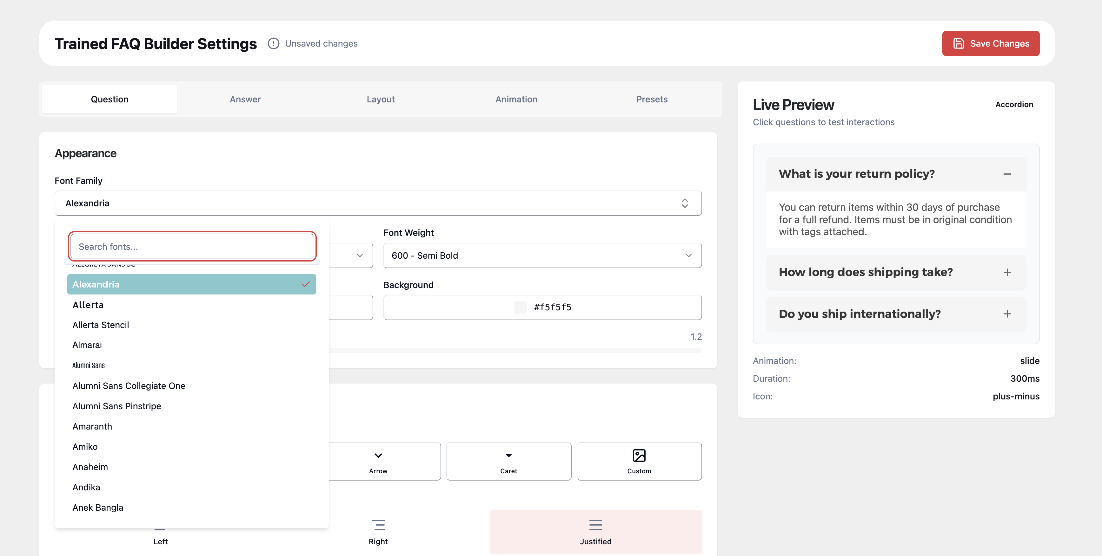Click the Save Changes disk icon

pos(958,44)
